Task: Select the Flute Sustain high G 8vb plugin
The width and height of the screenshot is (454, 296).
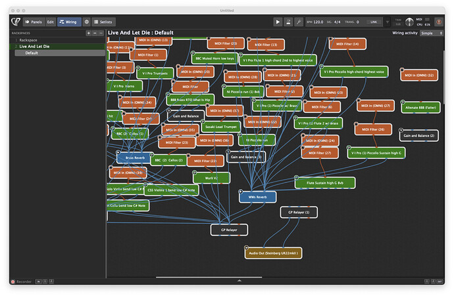Action: (325, 183)
